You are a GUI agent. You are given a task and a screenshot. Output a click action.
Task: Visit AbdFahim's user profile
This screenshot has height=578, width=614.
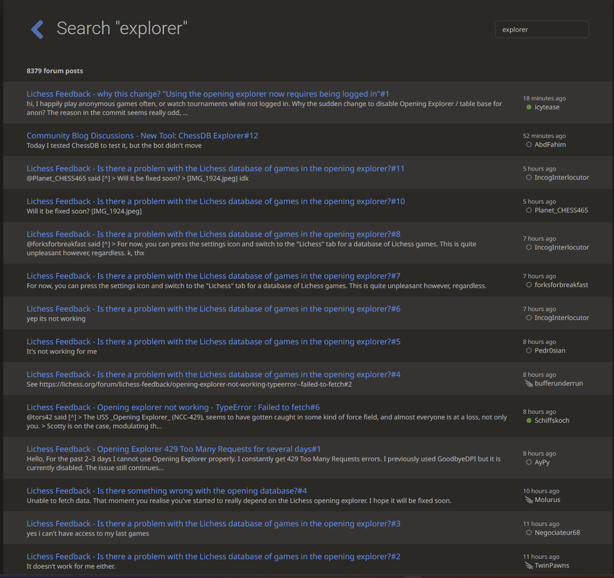pyautogui.click(x=550, y=144)
